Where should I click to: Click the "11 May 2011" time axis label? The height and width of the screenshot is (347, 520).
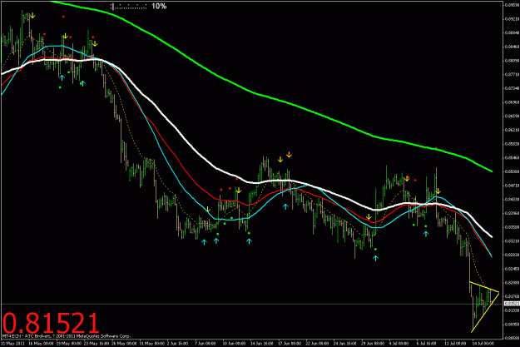pos(12,344)
